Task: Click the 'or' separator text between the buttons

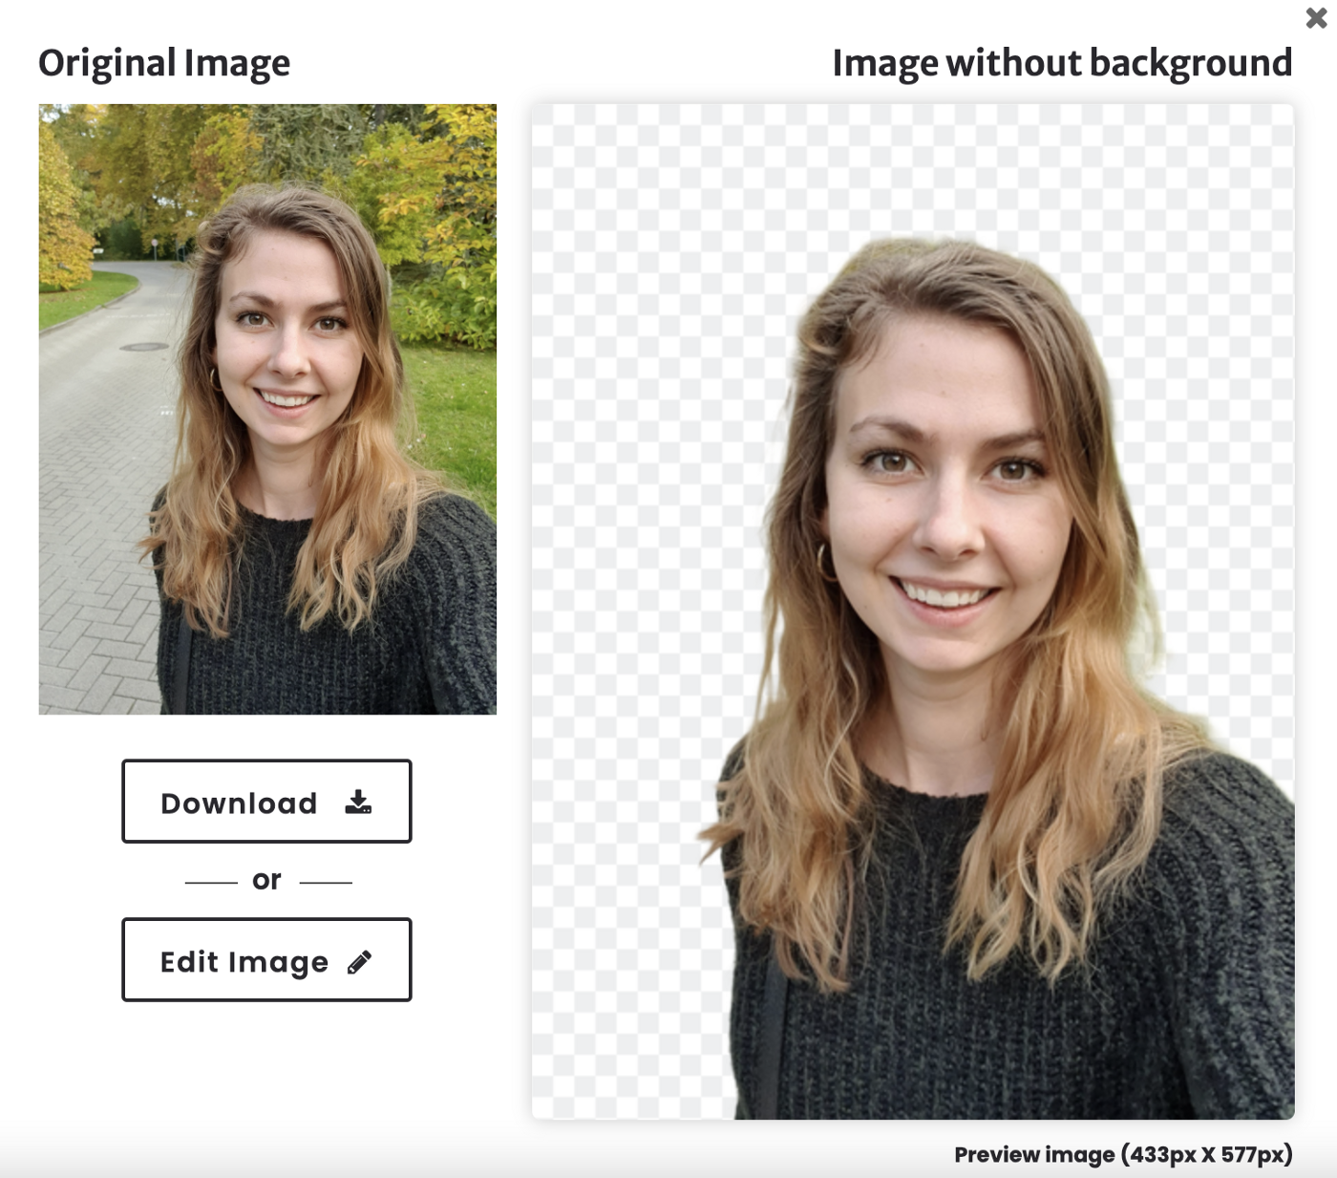Action: point(266,880)
